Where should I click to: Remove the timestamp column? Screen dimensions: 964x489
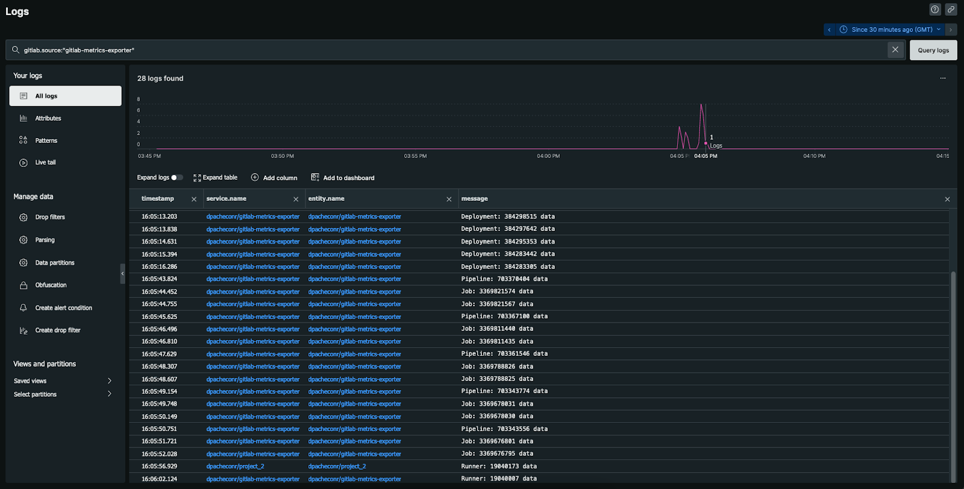click(194, 200)
